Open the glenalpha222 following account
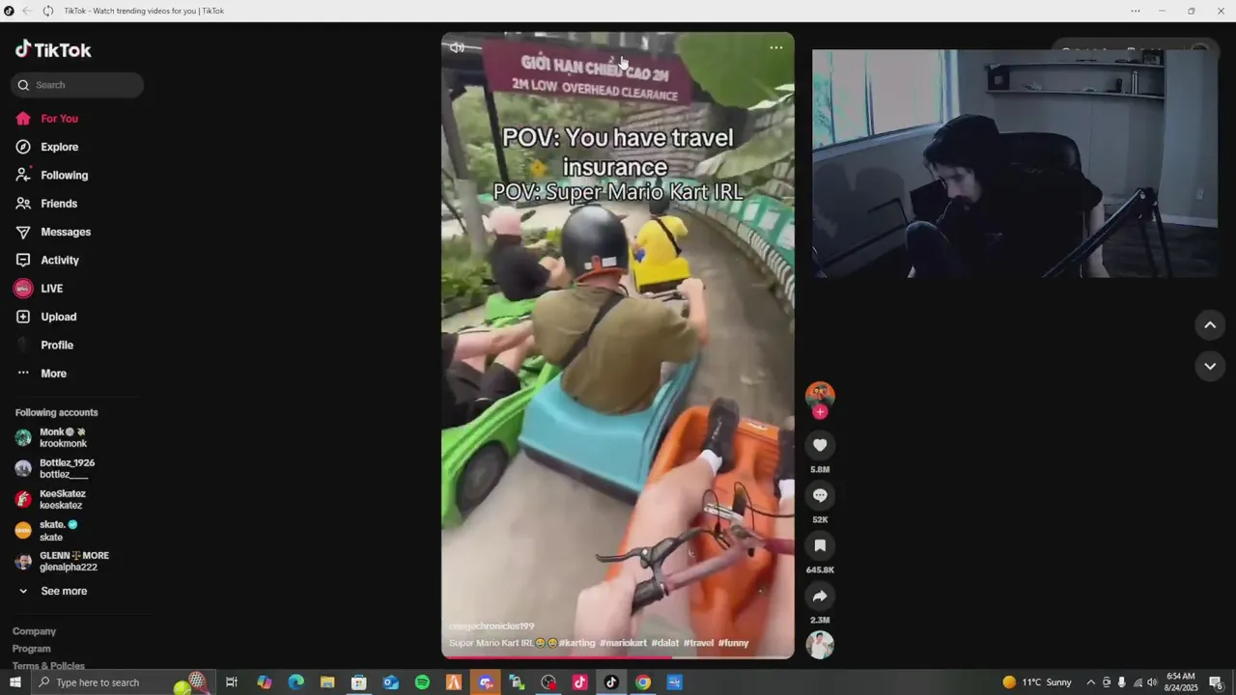The height and width of the screenshot is (695, 1236). 62,561
